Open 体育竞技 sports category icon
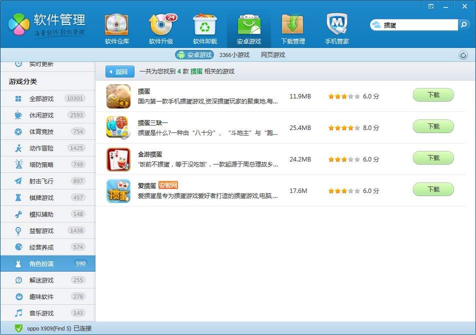This screenshot has height=335, width=476. coord(18,131)
